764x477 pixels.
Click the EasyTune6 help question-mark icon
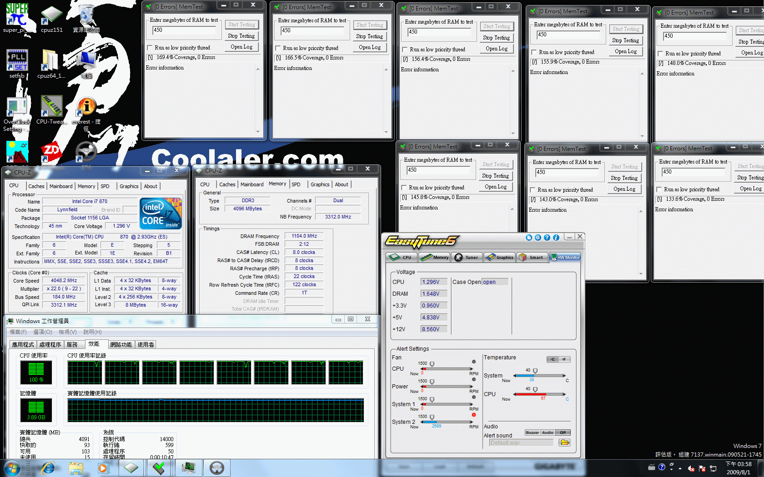click(547, 237)
